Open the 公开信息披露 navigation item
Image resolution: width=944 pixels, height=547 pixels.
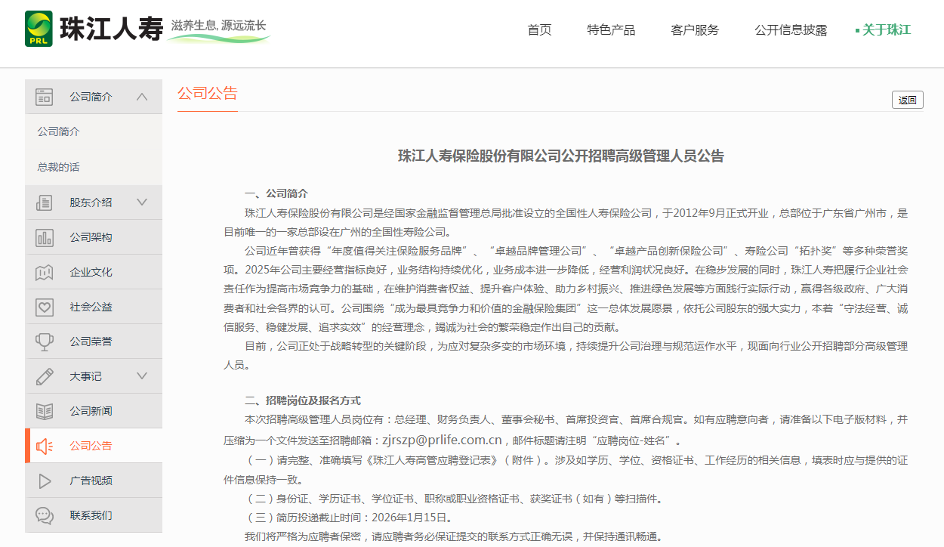[791, 30]
